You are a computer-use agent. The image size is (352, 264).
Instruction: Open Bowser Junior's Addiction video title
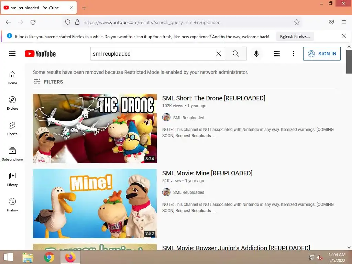point(236,247)
